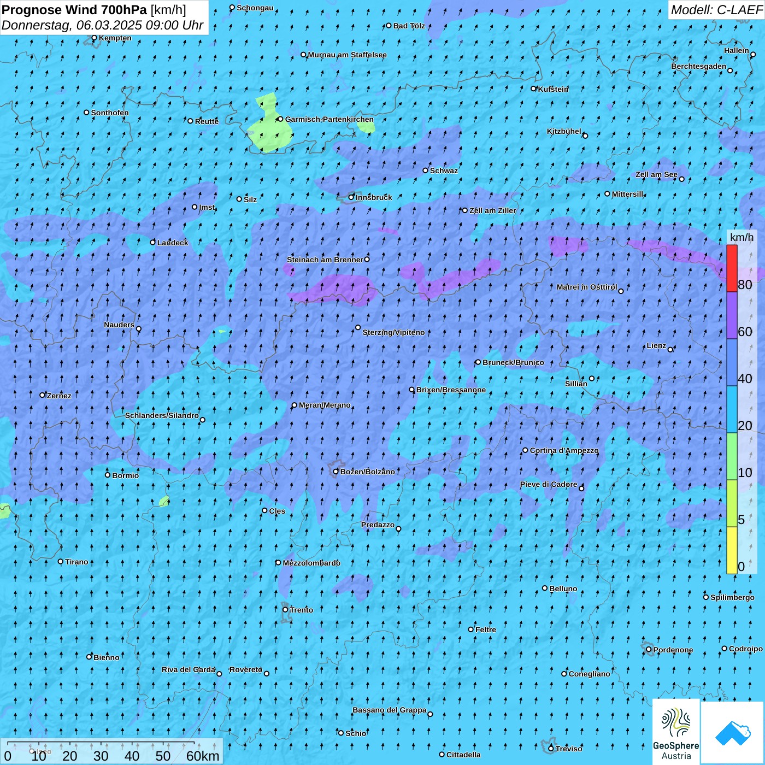Click the "Berchtesgaden" label
765x765 pixels.
coord(699,66)
